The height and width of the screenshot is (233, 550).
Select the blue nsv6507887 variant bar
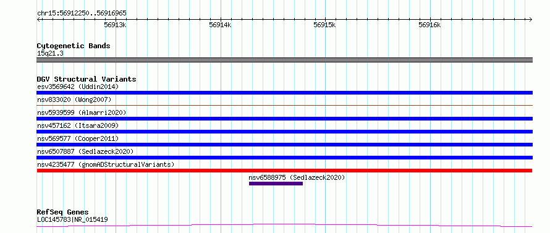[x=284, y=158]
